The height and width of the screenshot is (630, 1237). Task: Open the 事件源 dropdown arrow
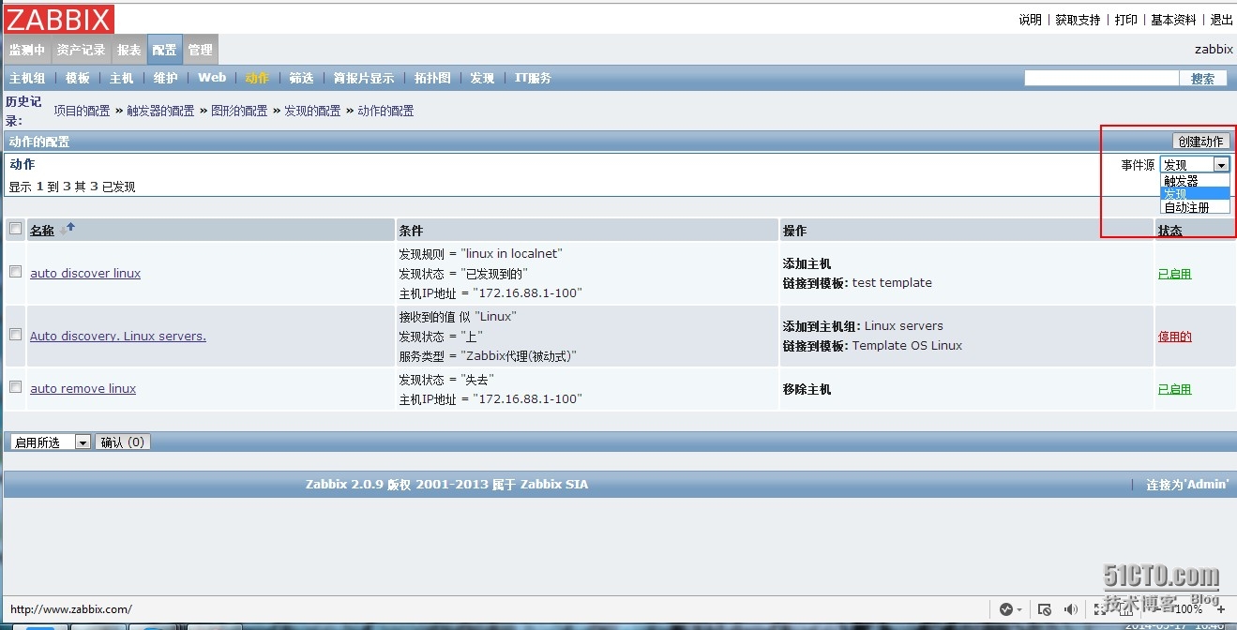pyautogui.click(x=1221, y=165)
